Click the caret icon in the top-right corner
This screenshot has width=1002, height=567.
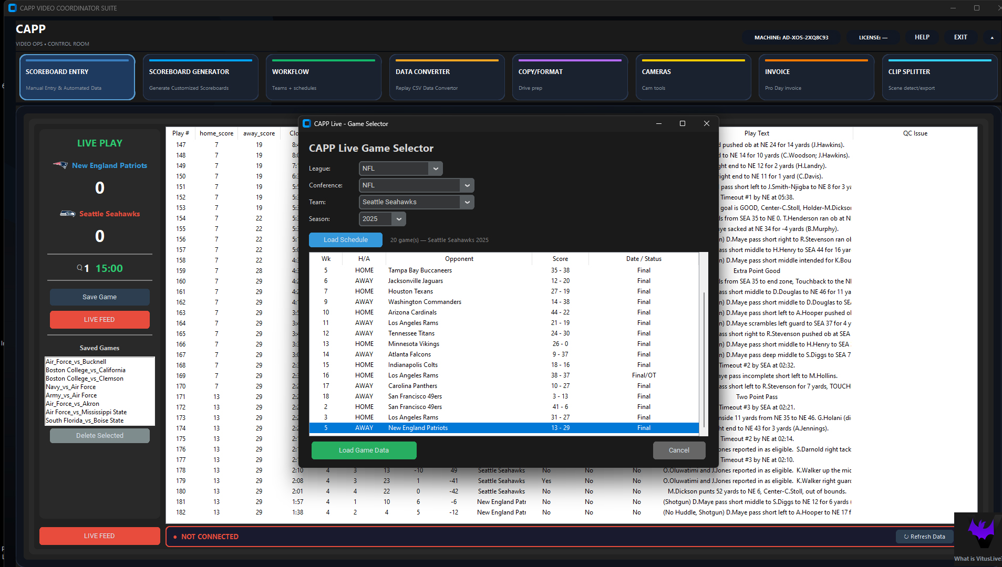click(x=992, y=37)
